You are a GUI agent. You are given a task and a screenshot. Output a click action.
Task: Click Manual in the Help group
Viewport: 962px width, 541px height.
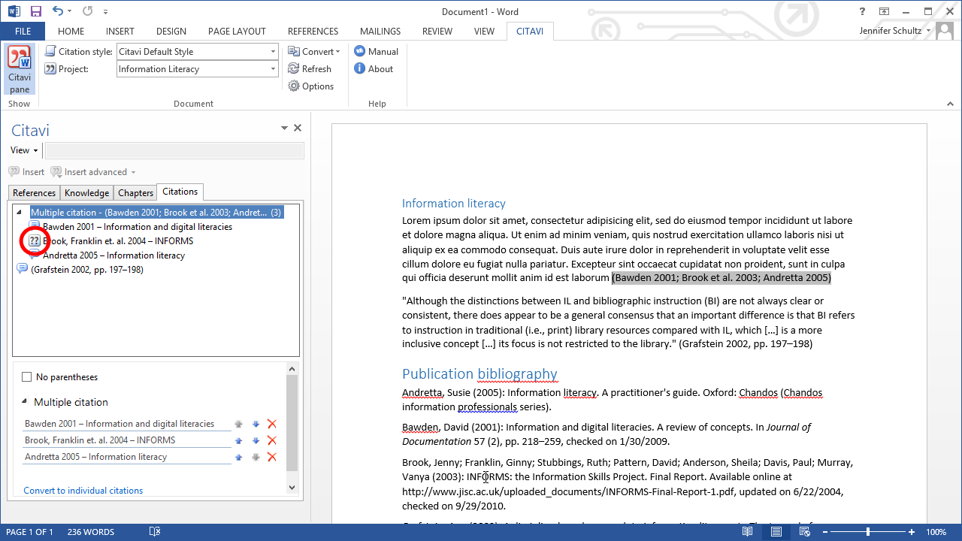(x=376, y=51)
